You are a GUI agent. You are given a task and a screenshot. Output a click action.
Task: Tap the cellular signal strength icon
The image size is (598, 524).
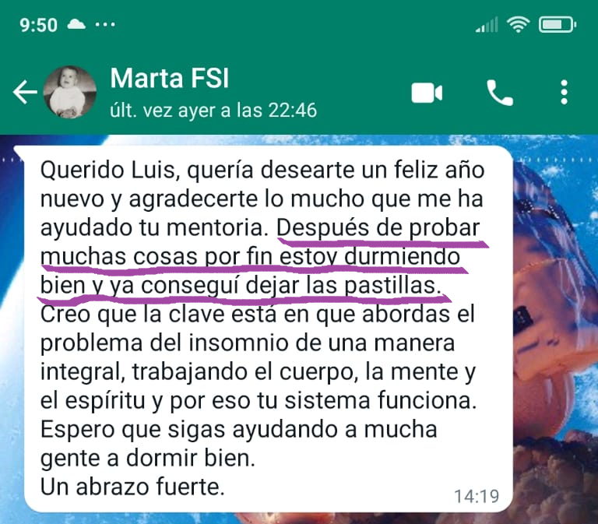tap(487, 25)
